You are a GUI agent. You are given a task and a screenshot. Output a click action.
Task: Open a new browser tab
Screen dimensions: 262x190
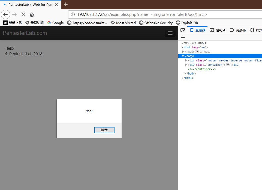66,4
